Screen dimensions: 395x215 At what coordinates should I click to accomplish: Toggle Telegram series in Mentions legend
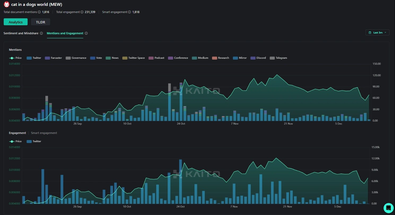pyautogui.click(x=278, y=58)
